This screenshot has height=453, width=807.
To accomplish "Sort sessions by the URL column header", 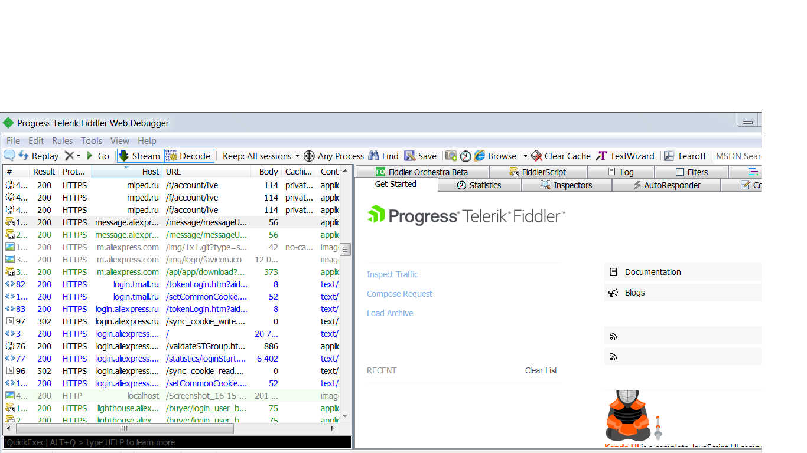I will point(207,172).
